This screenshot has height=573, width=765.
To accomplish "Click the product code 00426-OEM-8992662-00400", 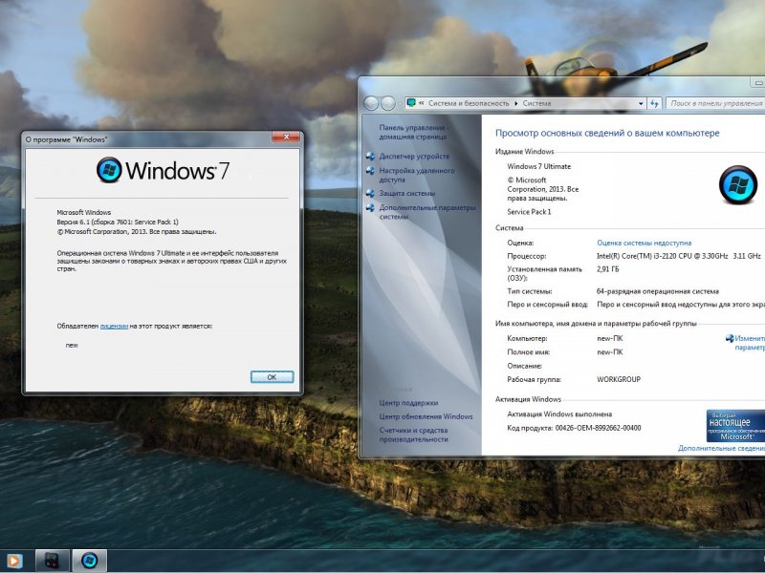I will (x=599, y=428).
